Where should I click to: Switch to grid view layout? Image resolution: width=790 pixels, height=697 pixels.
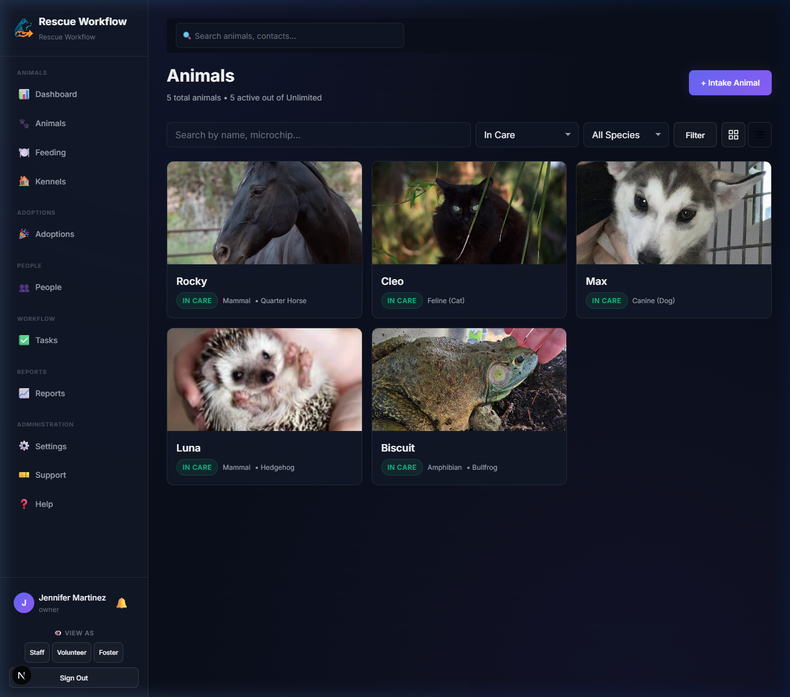[733, 135]
